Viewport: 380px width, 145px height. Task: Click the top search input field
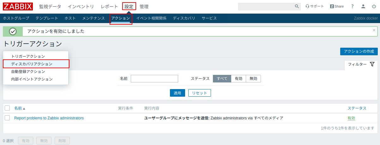[x=266, y=6]
